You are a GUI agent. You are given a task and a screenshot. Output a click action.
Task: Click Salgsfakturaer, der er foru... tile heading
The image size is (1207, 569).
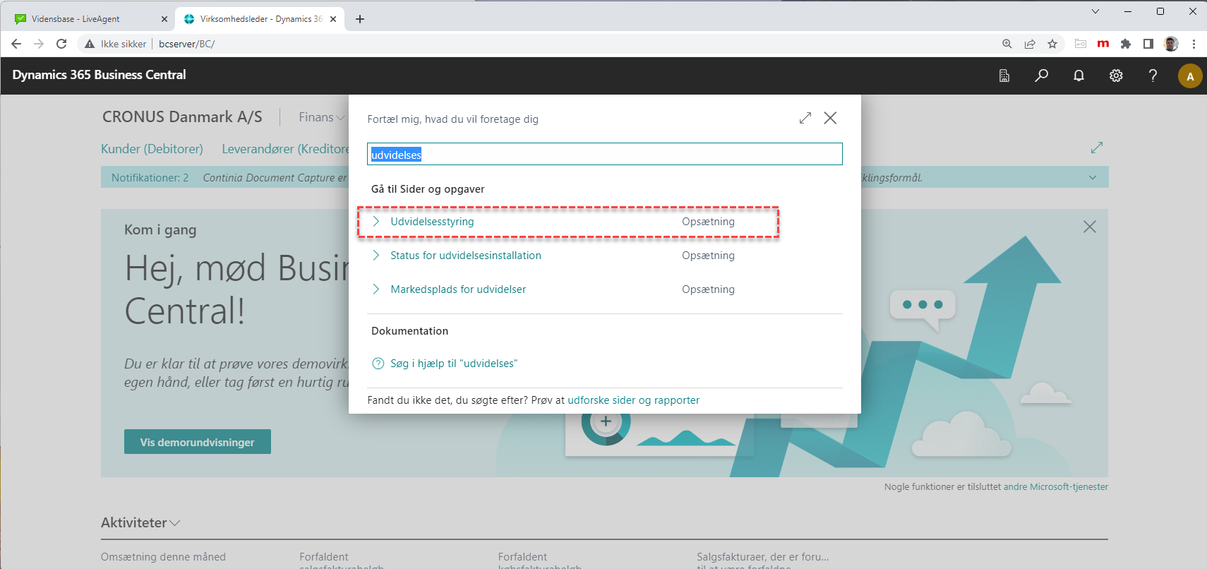pyautogui.click(x=763, y=557)
